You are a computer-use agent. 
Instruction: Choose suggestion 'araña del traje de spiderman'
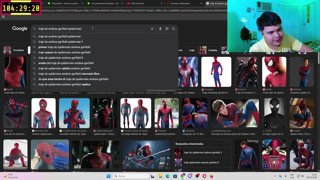point(104,63)
